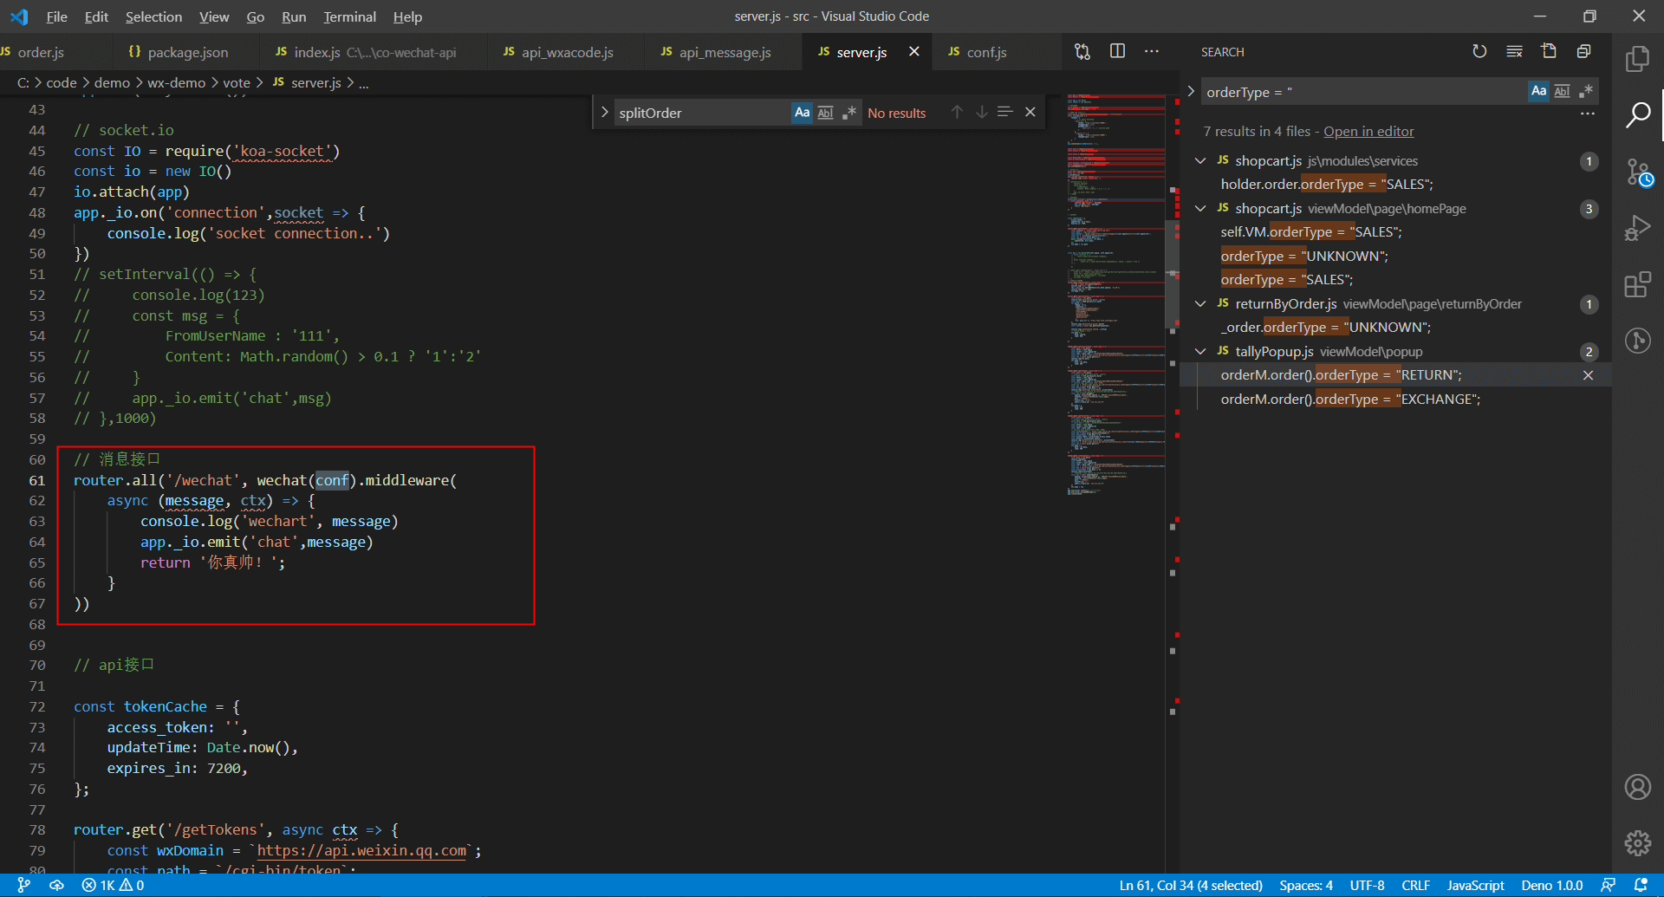Click errors and warnings status indicator
This screenshot has width=1664, height=897.
[113, 886]
